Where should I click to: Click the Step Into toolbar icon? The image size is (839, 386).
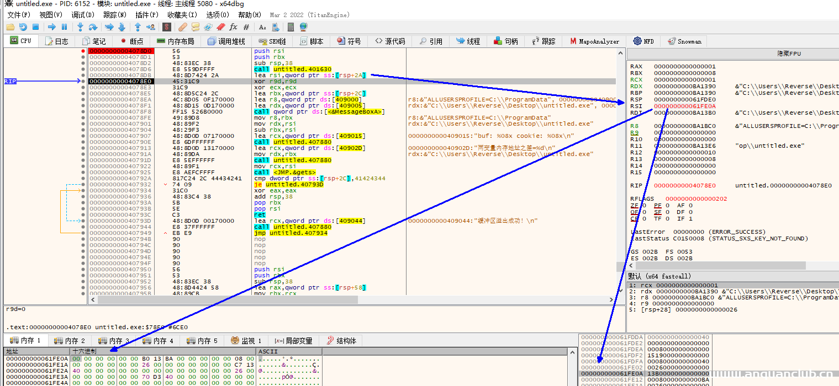point(80,27)
